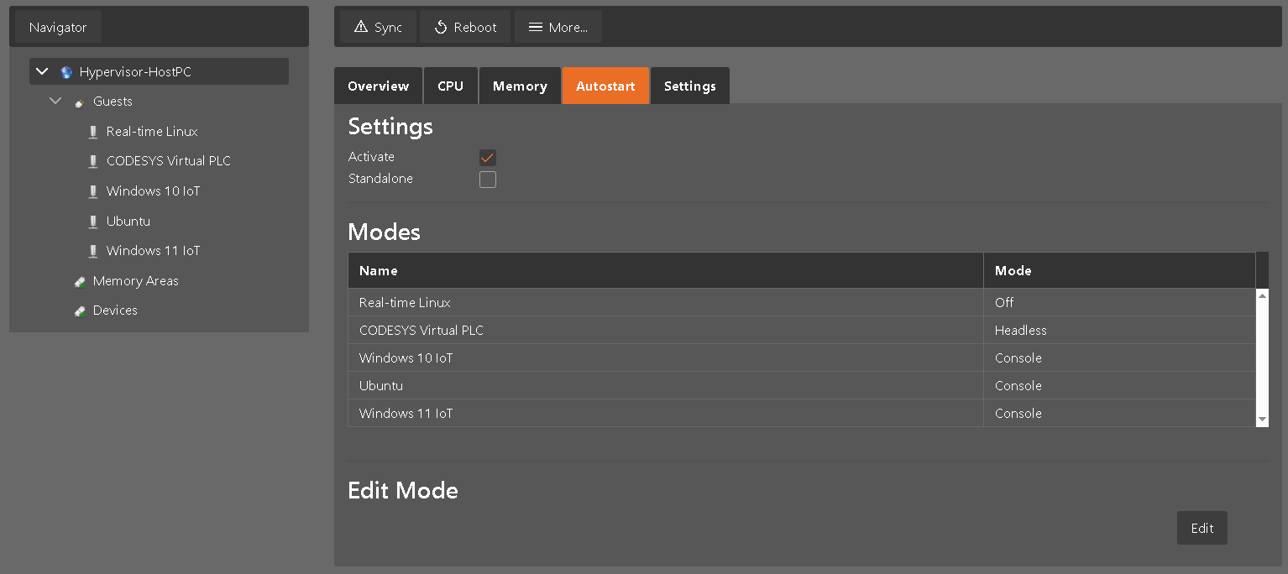Select the Windows 11 IoT guest icon
1288x574 pixels.
tap(92, 250)
